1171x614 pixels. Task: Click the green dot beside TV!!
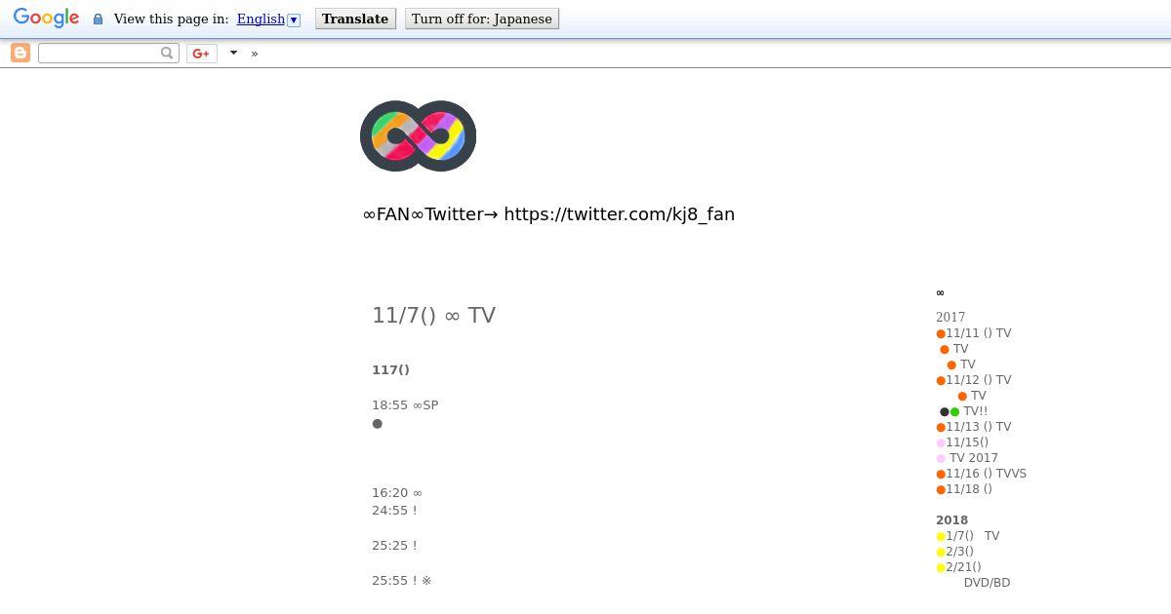(x=954, y=412)
